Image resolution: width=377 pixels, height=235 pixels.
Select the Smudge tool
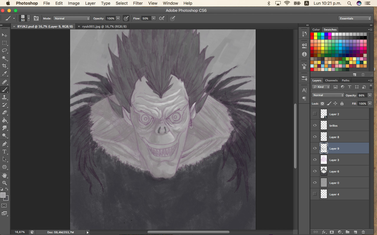[x=5, y=128]
